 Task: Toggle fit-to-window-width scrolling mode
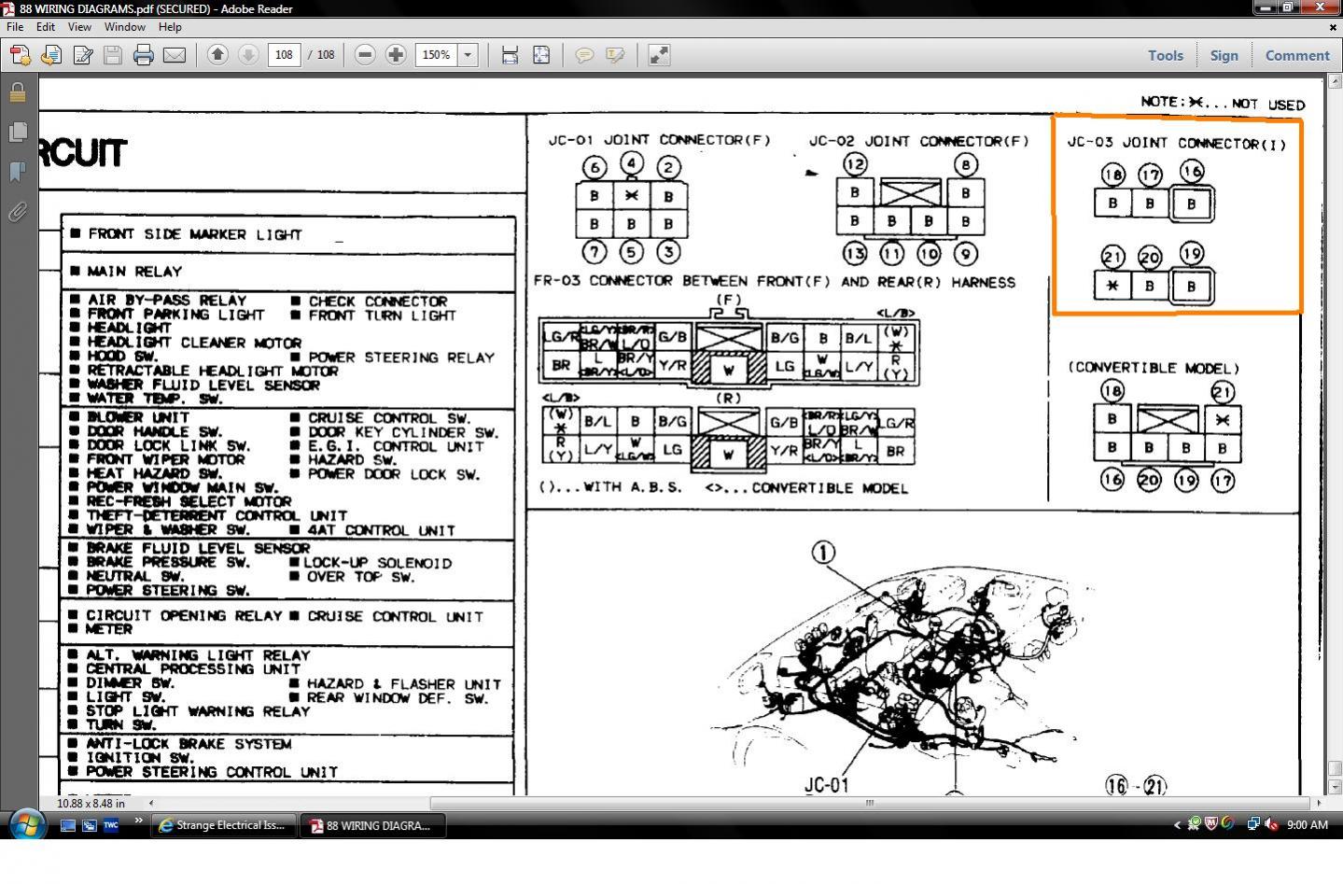(x=510, y=55)
